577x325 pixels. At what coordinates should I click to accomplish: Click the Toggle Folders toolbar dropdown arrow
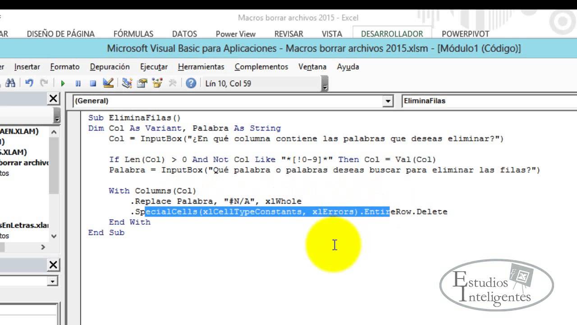click(57, 117)
